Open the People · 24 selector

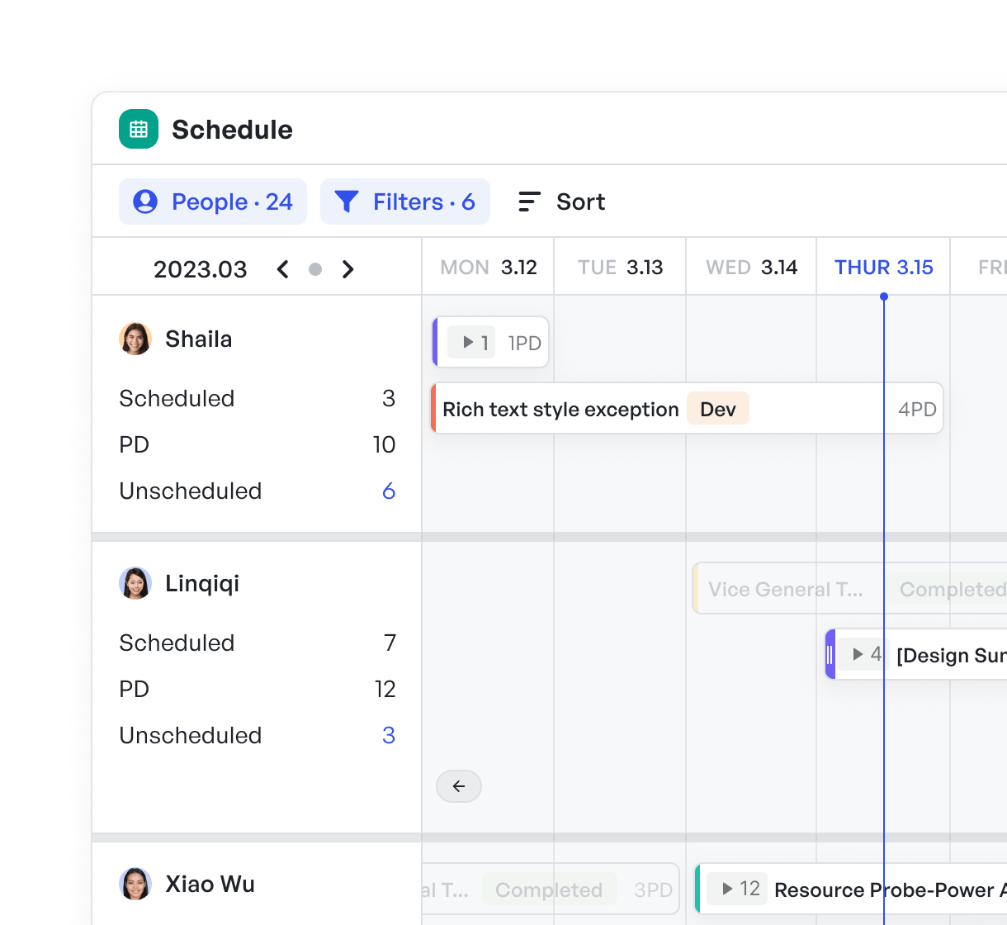pyautogui.click(x=213, y=202)
